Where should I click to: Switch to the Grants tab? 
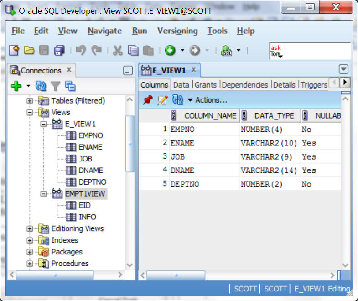[x=206, y=85]
